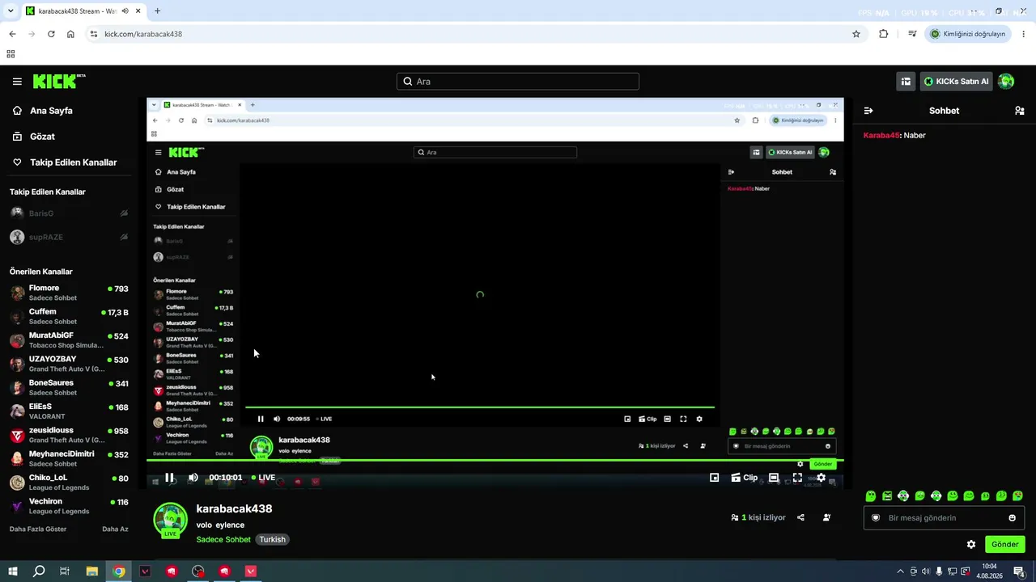Viewport: 1036px width, 582px height.
Task: Open the Kick store gift box icon
Action: [x=906, y=82]
